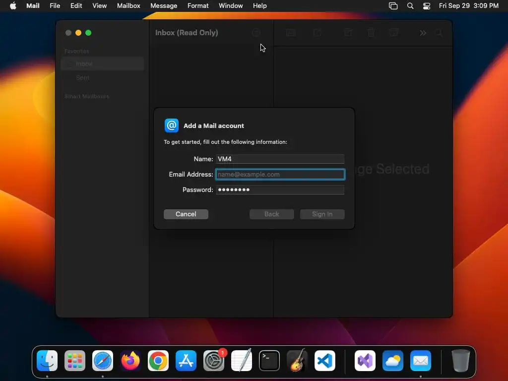Open Finder from the Dock

pyautogui.click(x=47, y=361)
